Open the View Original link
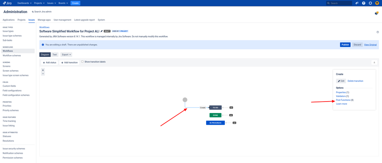Screen dimensions: 382x163 [370, 45]
